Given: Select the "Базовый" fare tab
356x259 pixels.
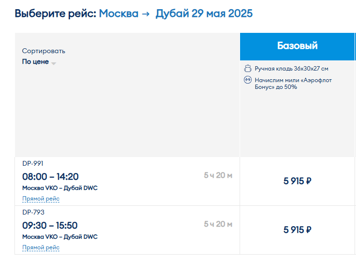Looking at the screenshot, I should [297, 46].
